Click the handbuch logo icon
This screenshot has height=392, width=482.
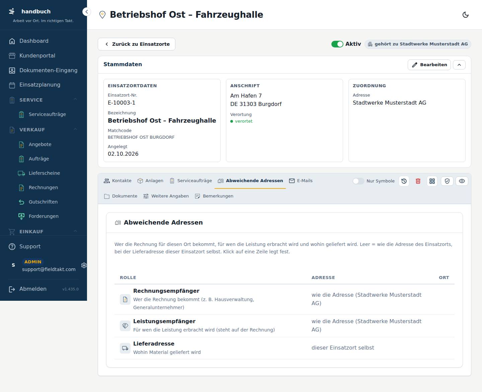[12, 11]
